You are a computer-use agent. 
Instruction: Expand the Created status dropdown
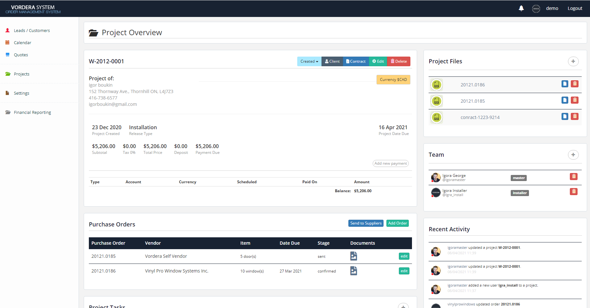pos(309,61)
